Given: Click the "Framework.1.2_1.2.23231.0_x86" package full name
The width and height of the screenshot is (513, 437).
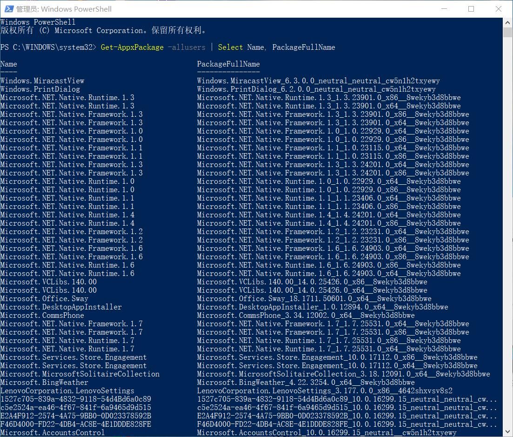Looking at the screenshot, I should pos(333,240).
